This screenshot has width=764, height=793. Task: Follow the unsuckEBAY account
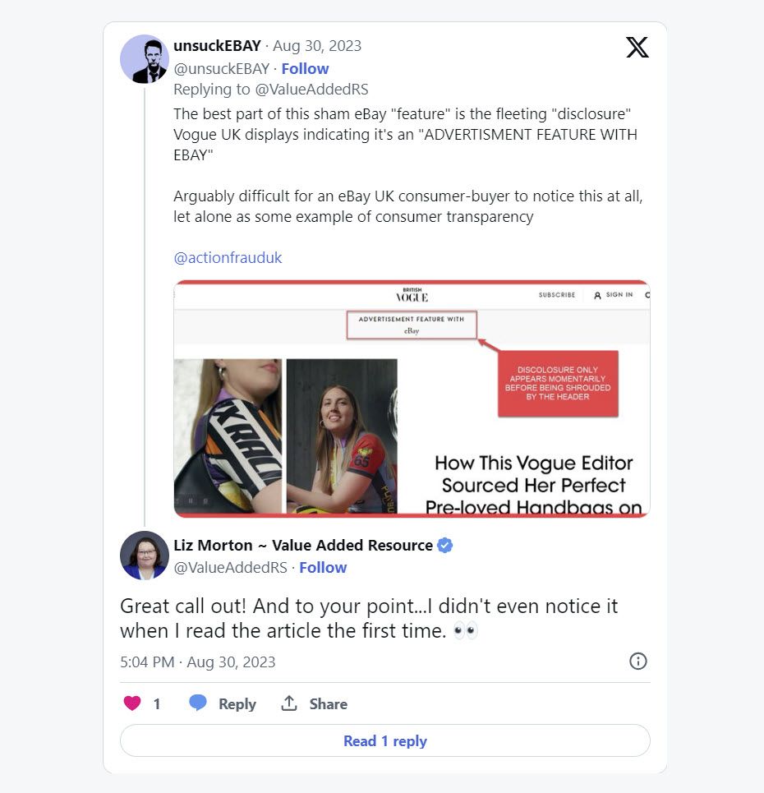(305, 68)
